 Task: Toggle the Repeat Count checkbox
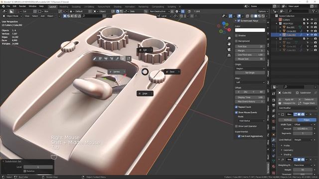(x=236, y=107)
